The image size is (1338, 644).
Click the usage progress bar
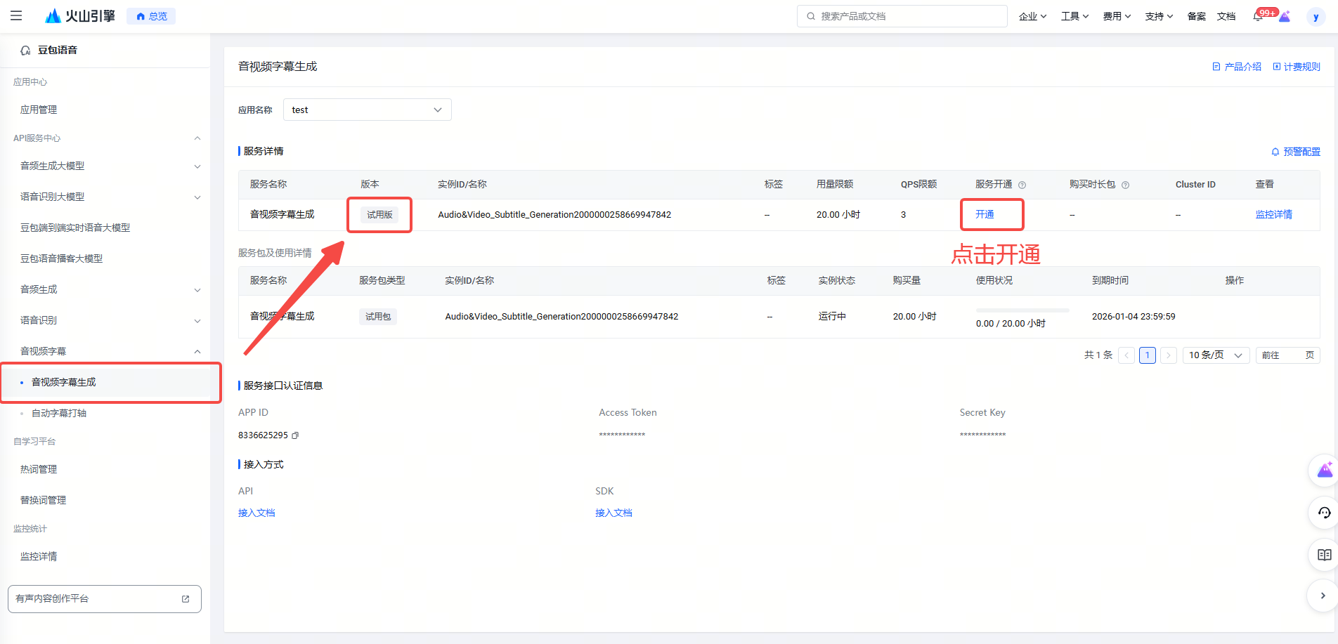pyautogui.click(x=1022, y=310)
